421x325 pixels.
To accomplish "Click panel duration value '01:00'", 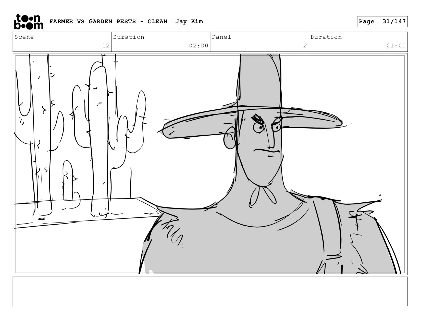I will tap(396, 46).
